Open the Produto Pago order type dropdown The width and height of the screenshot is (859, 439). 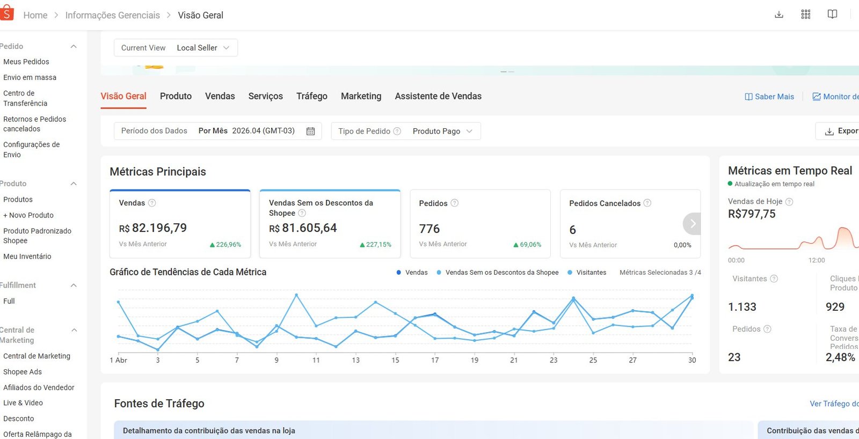tap(442, 131)
